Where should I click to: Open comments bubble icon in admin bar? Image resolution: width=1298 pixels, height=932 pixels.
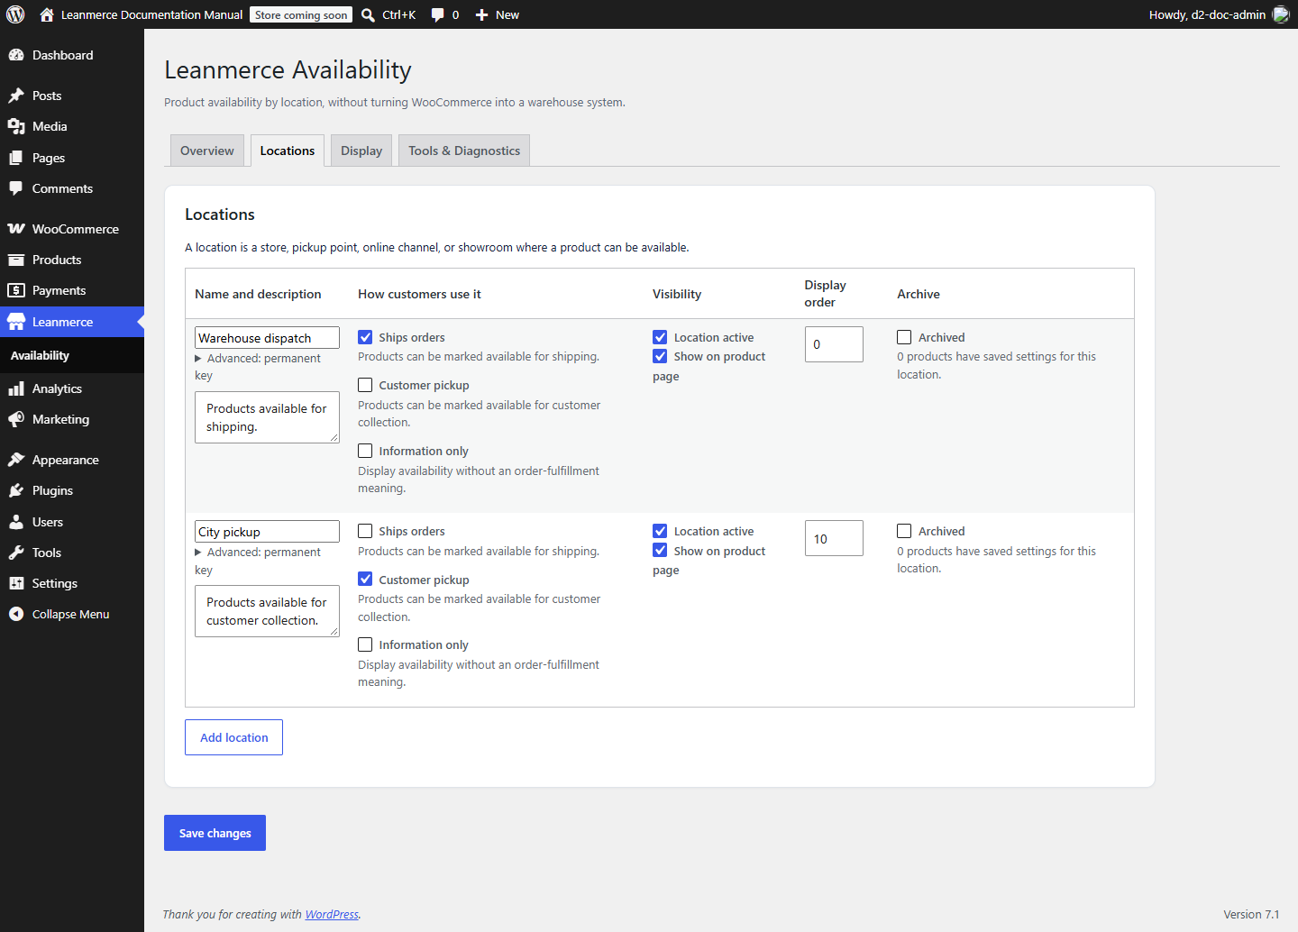(437, 14)
